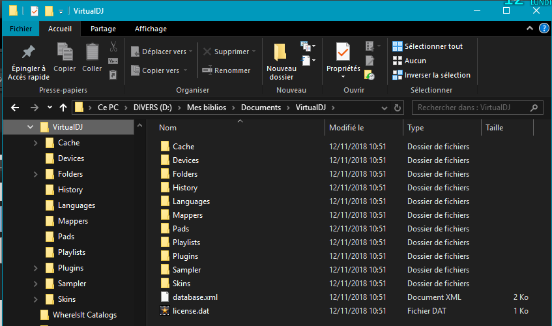Open Help with the question mark icon
The height and width of the screenshot is (326, 552).
click(x=544, y=28)
